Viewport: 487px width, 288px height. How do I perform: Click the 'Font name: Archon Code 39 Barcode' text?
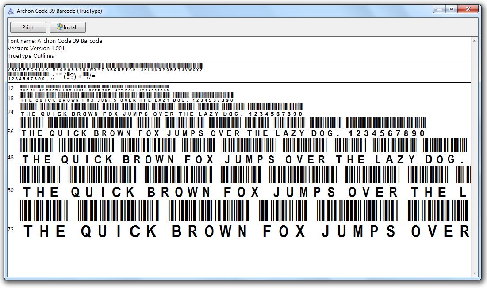[55, 41]
